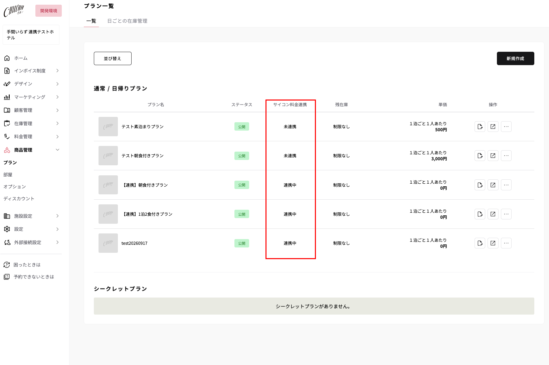This screenshot has height=365, width=549.
Task: Expand the 料金管理 menu chevron
Action: 57,137
